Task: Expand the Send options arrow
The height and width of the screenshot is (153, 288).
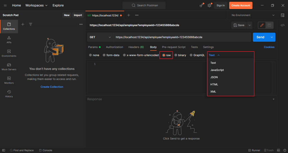Action: (x=272, y=37)
